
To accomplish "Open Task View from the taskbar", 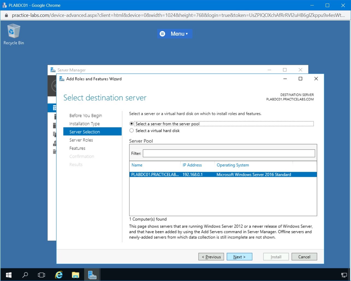I will [x=41, y=275].
